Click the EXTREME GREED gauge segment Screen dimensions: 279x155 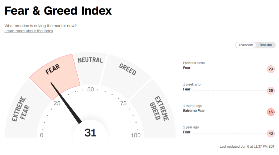[x=159, y=109]
